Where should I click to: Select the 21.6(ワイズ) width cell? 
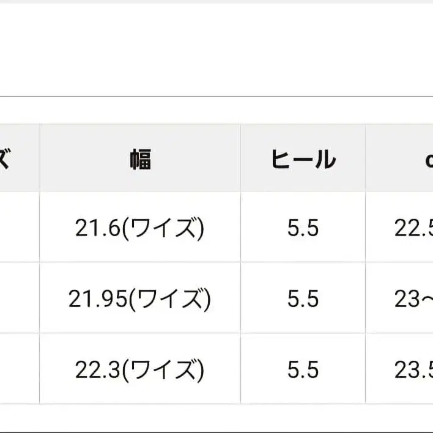(x=140, y=228)
